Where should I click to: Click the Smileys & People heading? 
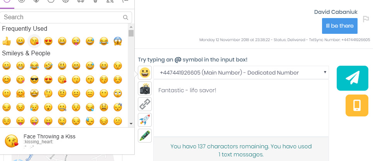26,53
